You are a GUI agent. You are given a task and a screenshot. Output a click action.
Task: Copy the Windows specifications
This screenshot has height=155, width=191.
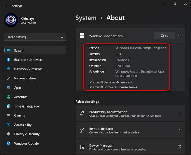(x=164, y=36)
